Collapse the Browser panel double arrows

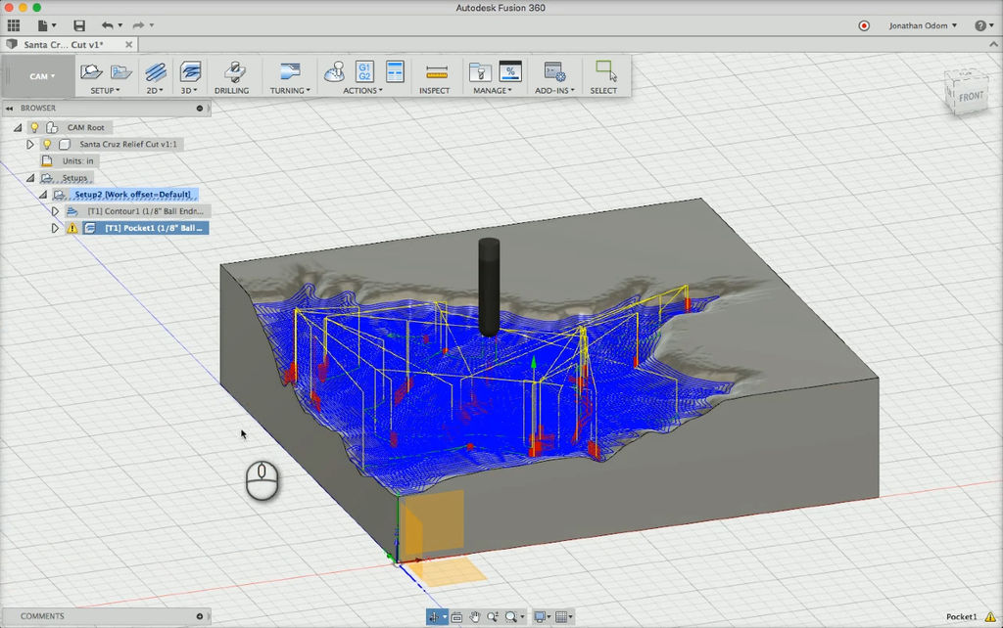10,108
